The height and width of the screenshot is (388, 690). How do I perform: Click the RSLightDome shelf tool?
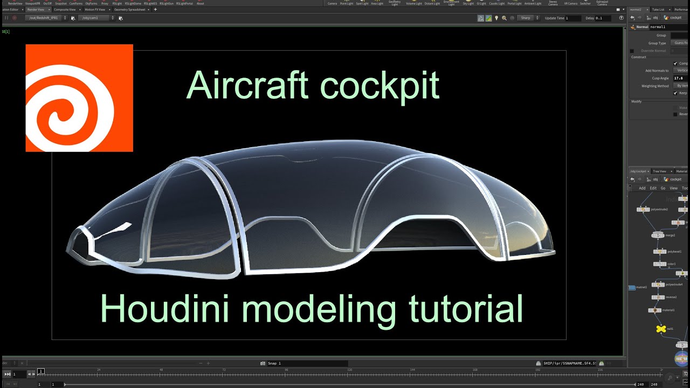click(133, 4)
